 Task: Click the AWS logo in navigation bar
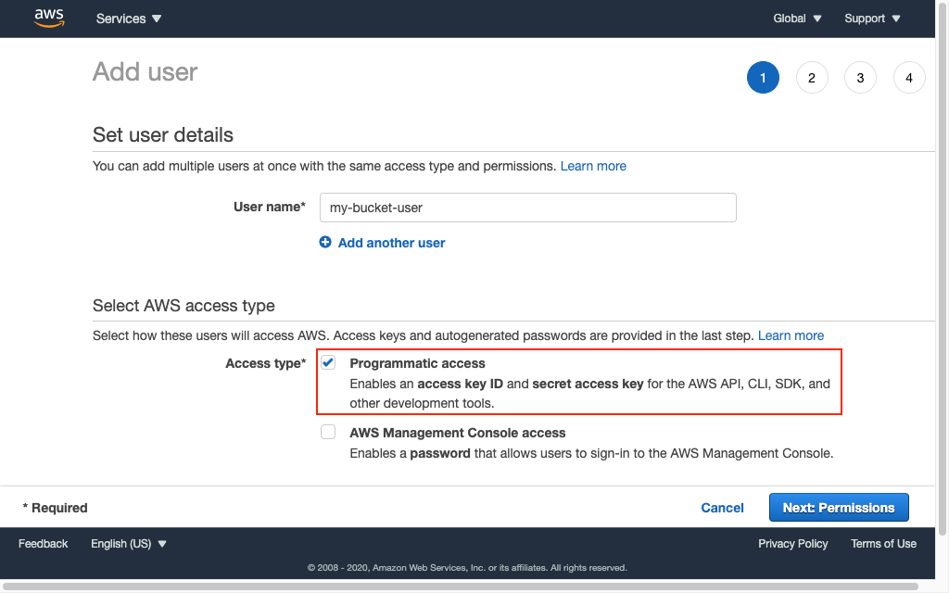[48, 18]
